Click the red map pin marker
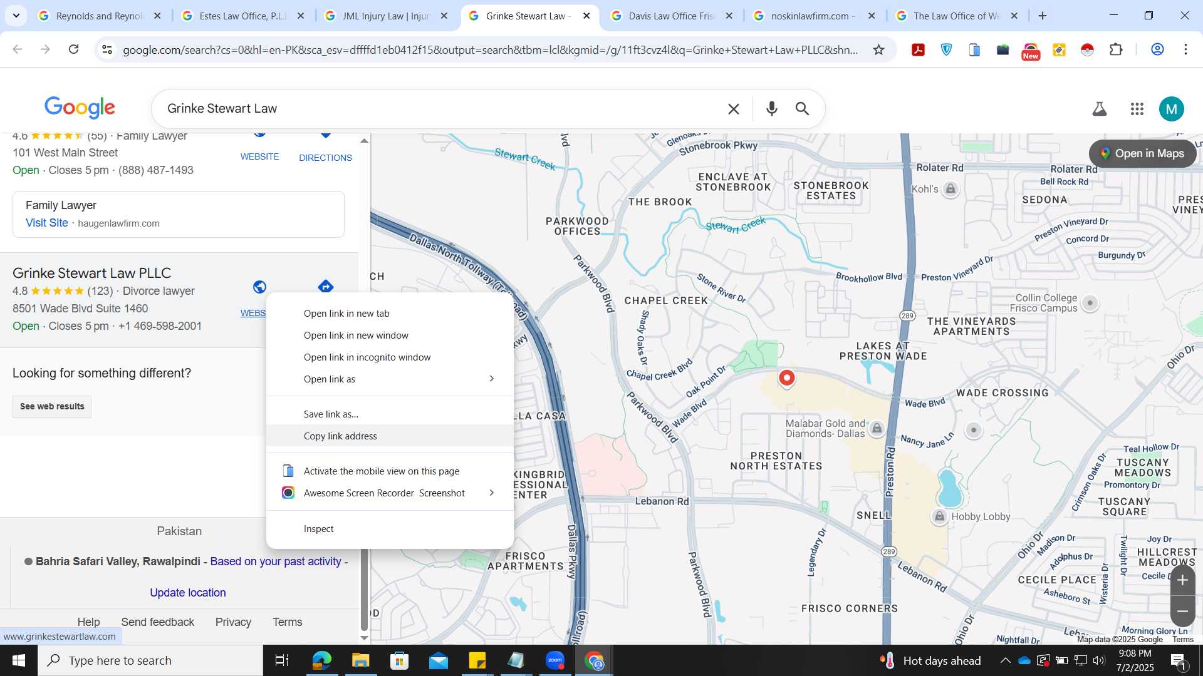Viewport: 1203px width, 676px height. (786, 378)
